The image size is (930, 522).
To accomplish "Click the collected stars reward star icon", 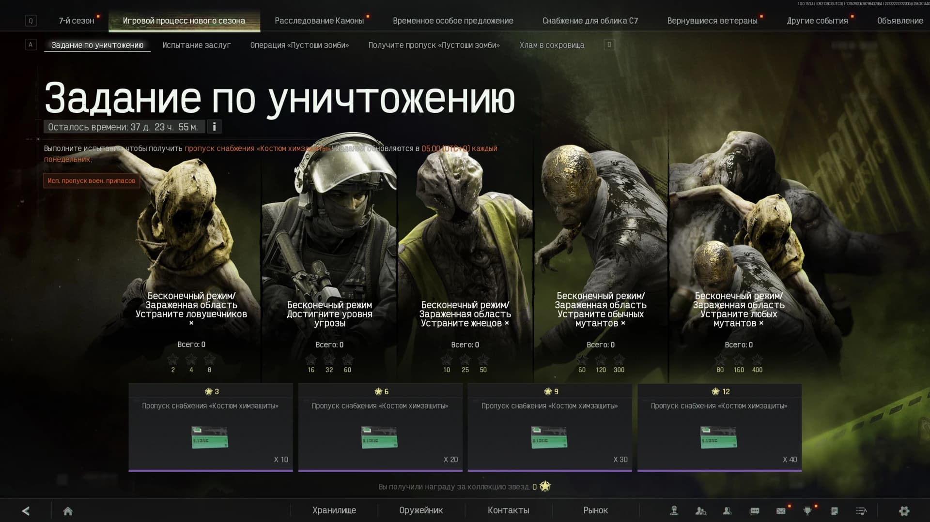I will 545,486.
